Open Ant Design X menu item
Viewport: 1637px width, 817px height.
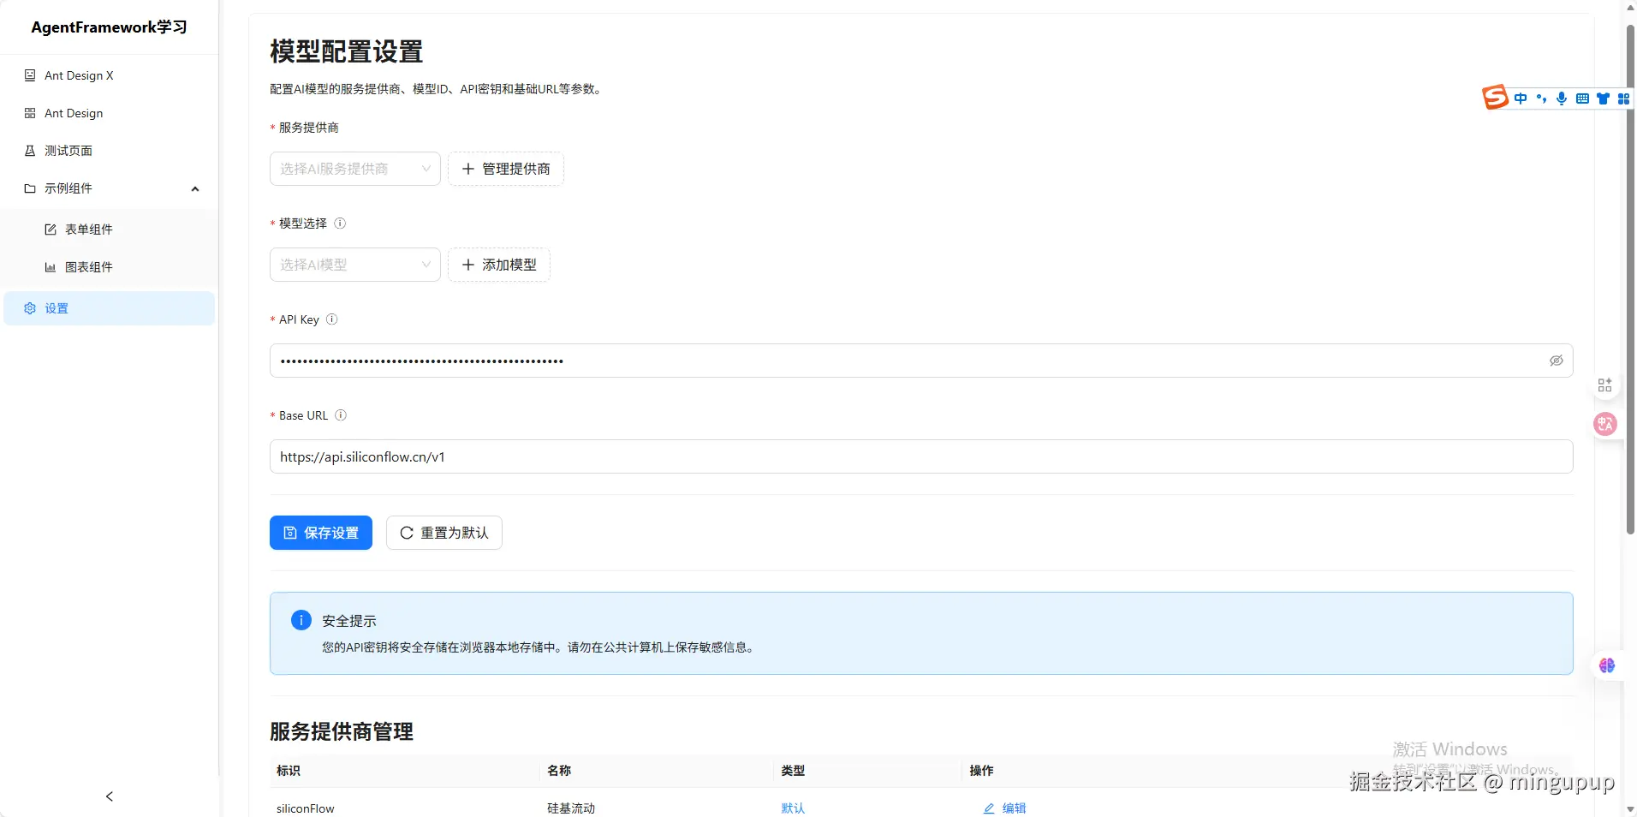coord(79,75)
